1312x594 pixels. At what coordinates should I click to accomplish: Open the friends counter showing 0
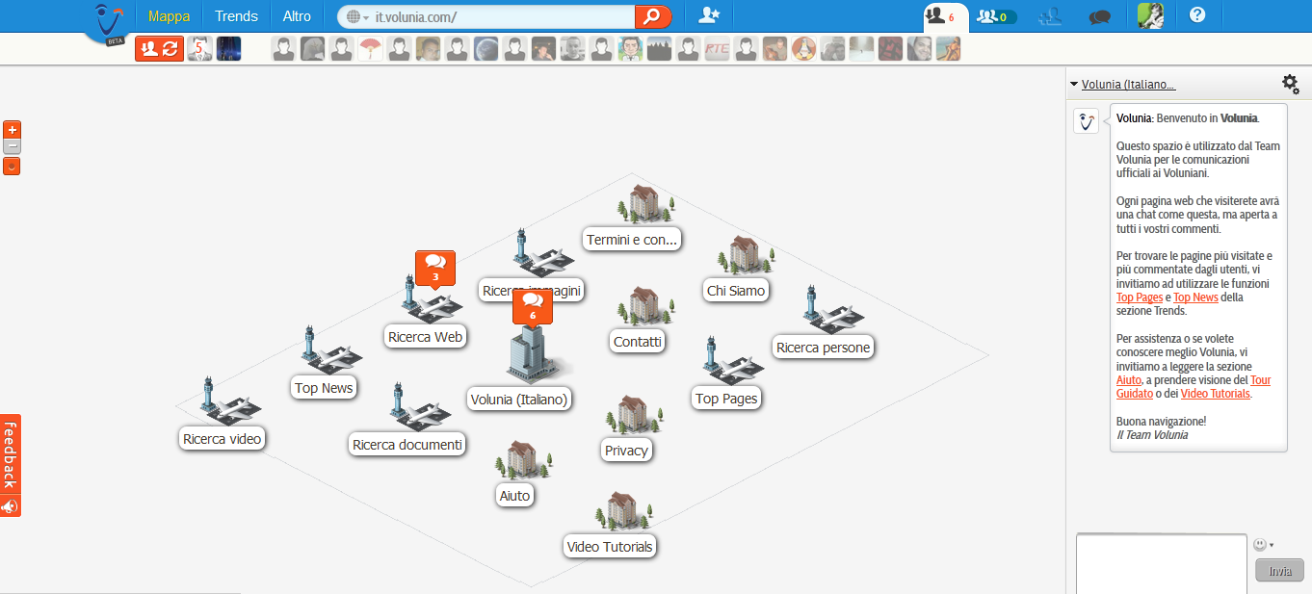pos(997,16)
